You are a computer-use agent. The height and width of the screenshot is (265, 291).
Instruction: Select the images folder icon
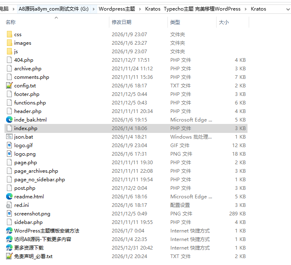coord(9,43)
